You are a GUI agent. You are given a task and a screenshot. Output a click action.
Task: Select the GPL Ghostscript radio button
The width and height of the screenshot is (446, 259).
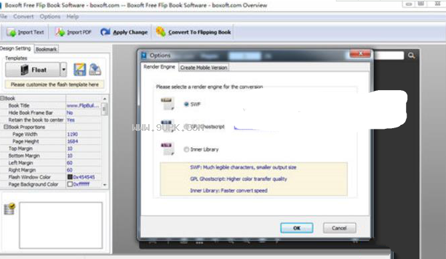click(x=186, y=127)
